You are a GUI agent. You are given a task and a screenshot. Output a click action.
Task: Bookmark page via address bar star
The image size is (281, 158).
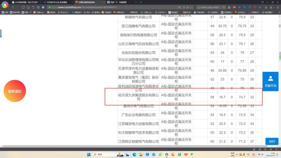[x=187, y=7]
